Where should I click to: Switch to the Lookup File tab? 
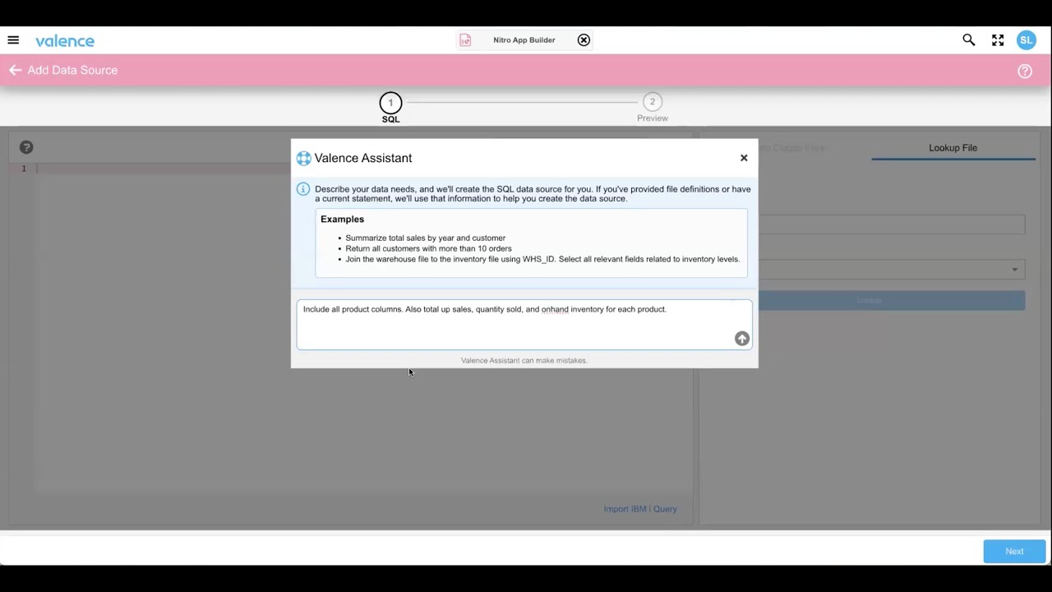(953, 148)
